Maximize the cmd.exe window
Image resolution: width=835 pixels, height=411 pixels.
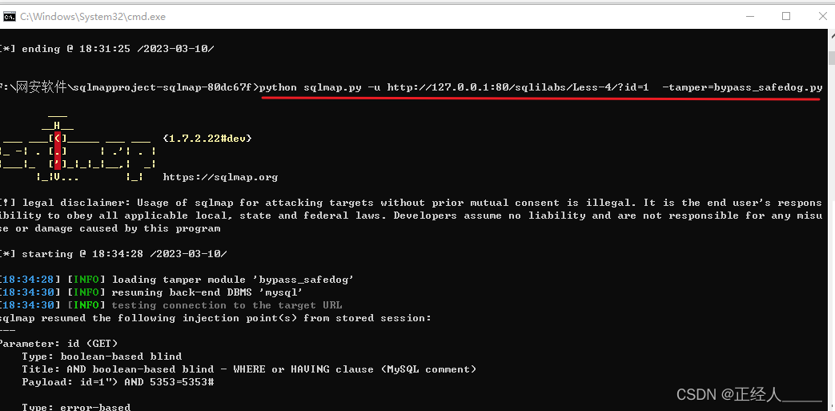point(786,17)
